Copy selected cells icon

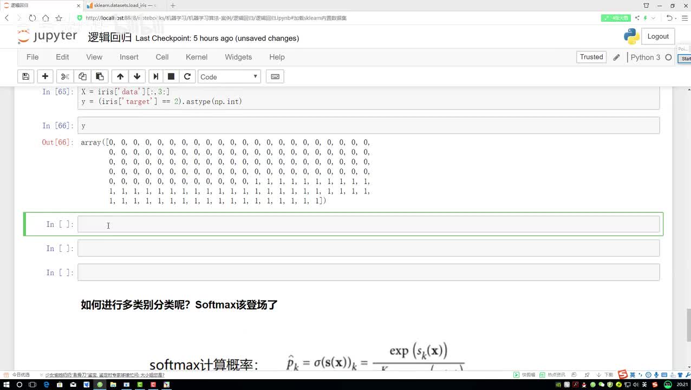coord(82,77)
